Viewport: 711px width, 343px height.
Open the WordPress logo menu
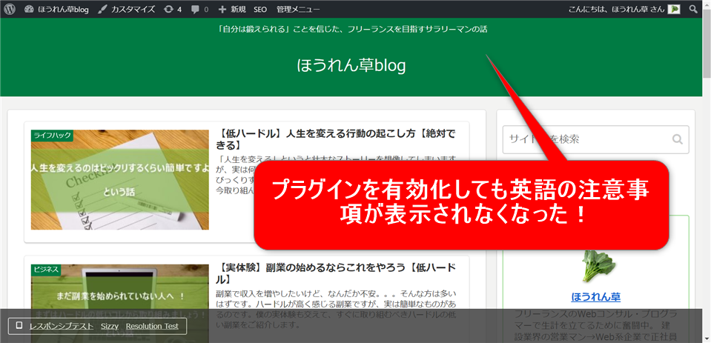click(x=10, y=9)
